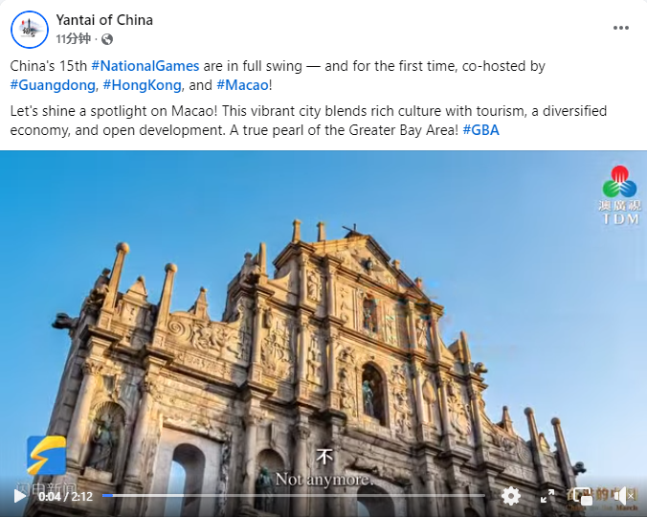Open the #Guangdong hashtag
This screenshot has height=517, width=647.
pyautogui.click(x=53, y=85)
